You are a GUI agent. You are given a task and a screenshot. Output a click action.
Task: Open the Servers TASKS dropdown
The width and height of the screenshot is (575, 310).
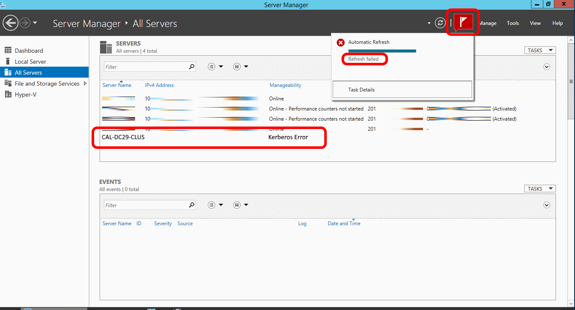coord(540,50)
